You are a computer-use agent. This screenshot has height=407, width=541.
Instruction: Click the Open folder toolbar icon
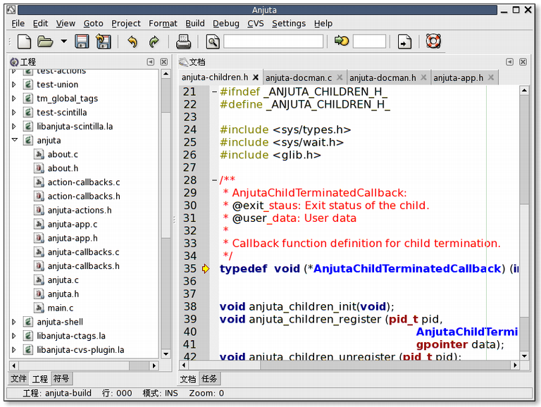[x=45, y=42]
